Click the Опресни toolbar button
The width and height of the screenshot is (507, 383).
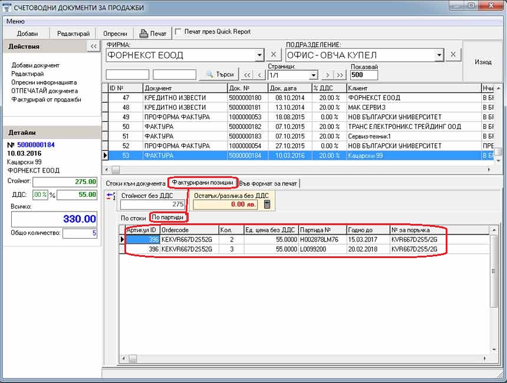tap(115, 34)
